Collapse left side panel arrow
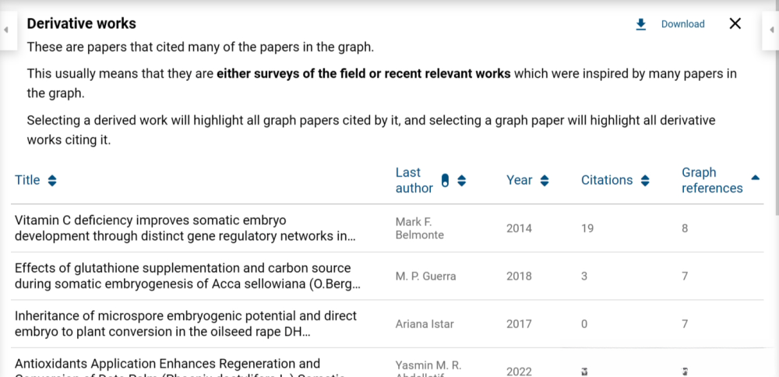The height and width of the screenshot is (377, 779). [6, 30]
